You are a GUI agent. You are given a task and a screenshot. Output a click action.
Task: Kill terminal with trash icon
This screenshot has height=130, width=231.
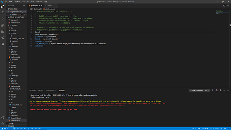pos(220,90)
